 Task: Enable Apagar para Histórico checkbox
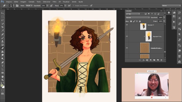pyautogui.click(x=73, y=6)
